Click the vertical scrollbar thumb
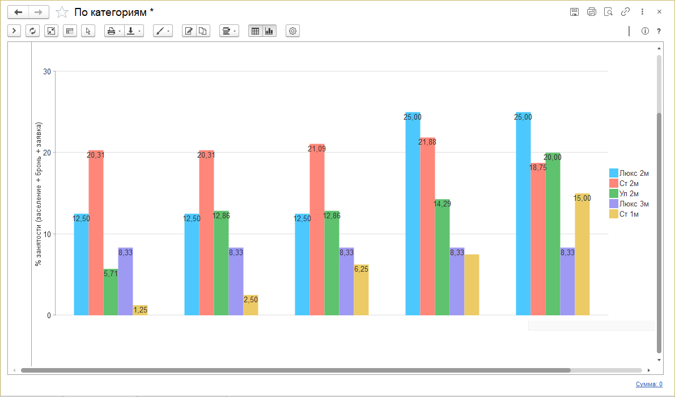The image size is (675, 397). (x=659, y=233)
